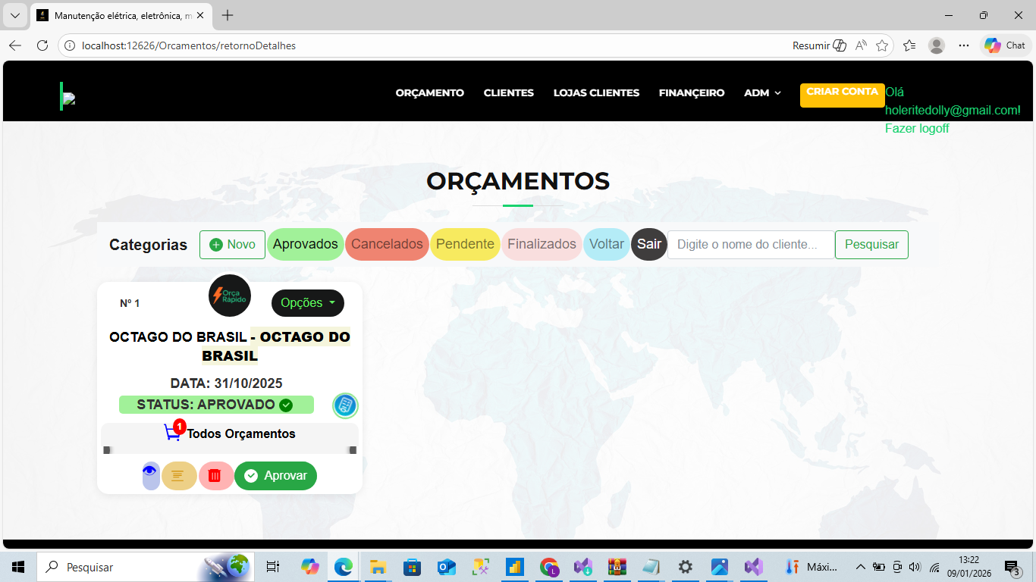
Task: Expand the Opções dropdown
Action: tap(307, 303)
